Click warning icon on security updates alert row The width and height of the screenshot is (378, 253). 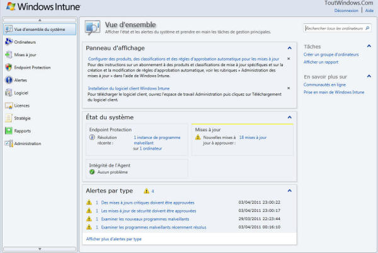(89, 211)
